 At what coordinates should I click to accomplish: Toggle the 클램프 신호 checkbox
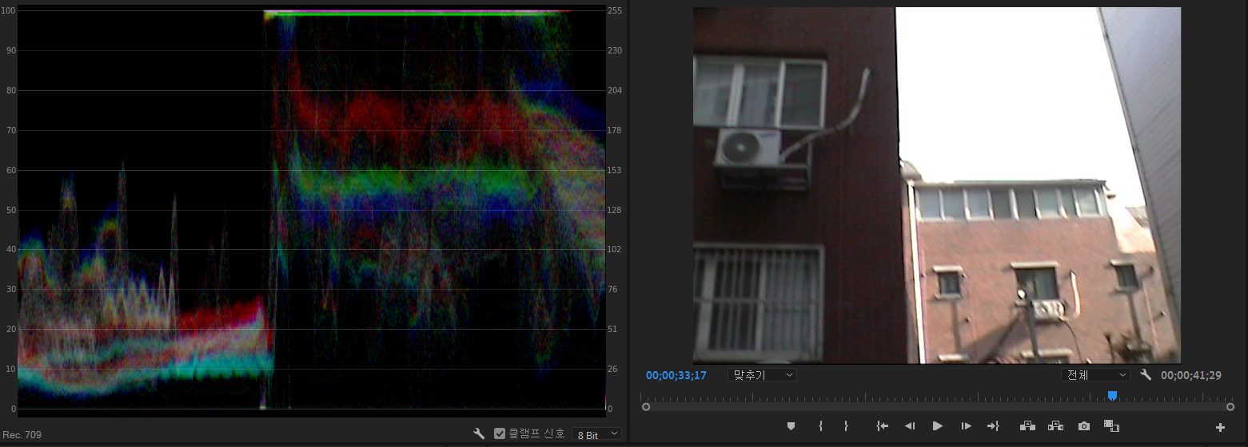tap(500, 433)
